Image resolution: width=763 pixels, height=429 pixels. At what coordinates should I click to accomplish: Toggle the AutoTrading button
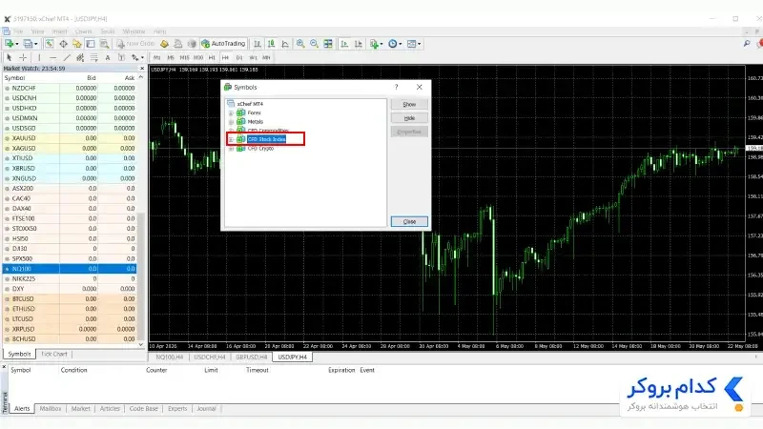[x=224, y=44]
